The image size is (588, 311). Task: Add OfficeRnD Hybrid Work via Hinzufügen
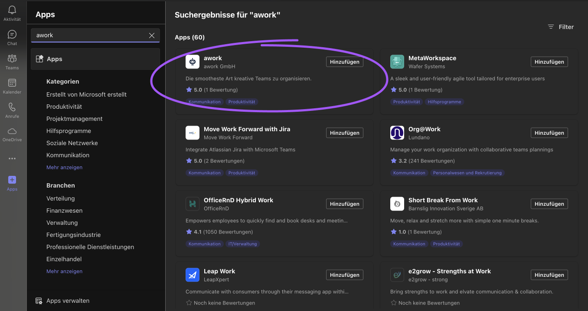coord(345,204)
